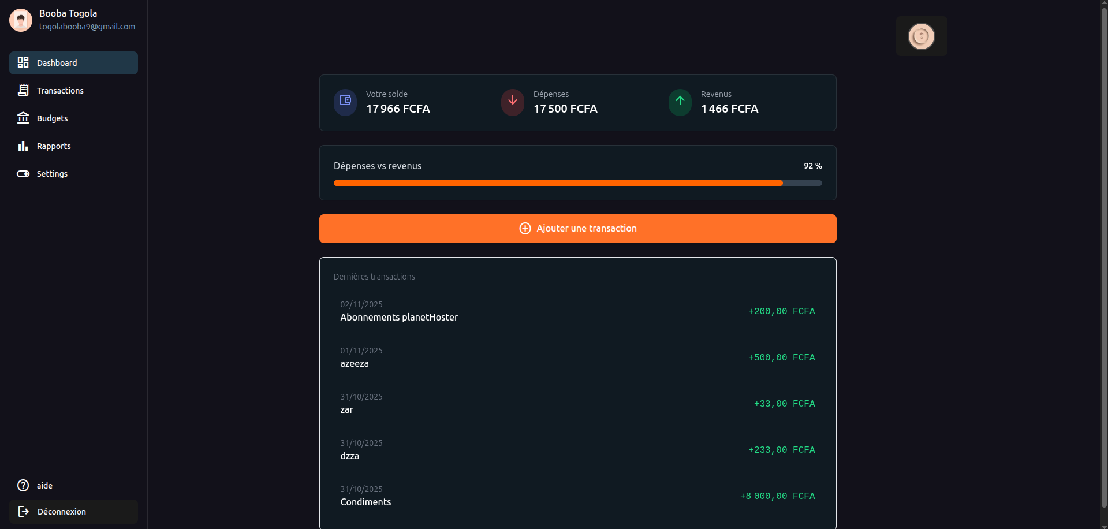The width and height of the screenshot is (1108, 529).
Task: Open Budgets via its bank icon
Action: [x=23, y=118]
